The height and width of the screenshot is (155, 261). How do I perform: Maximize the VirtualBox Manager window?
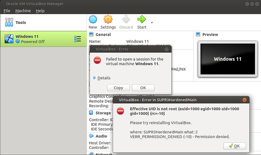click(252, 4)
